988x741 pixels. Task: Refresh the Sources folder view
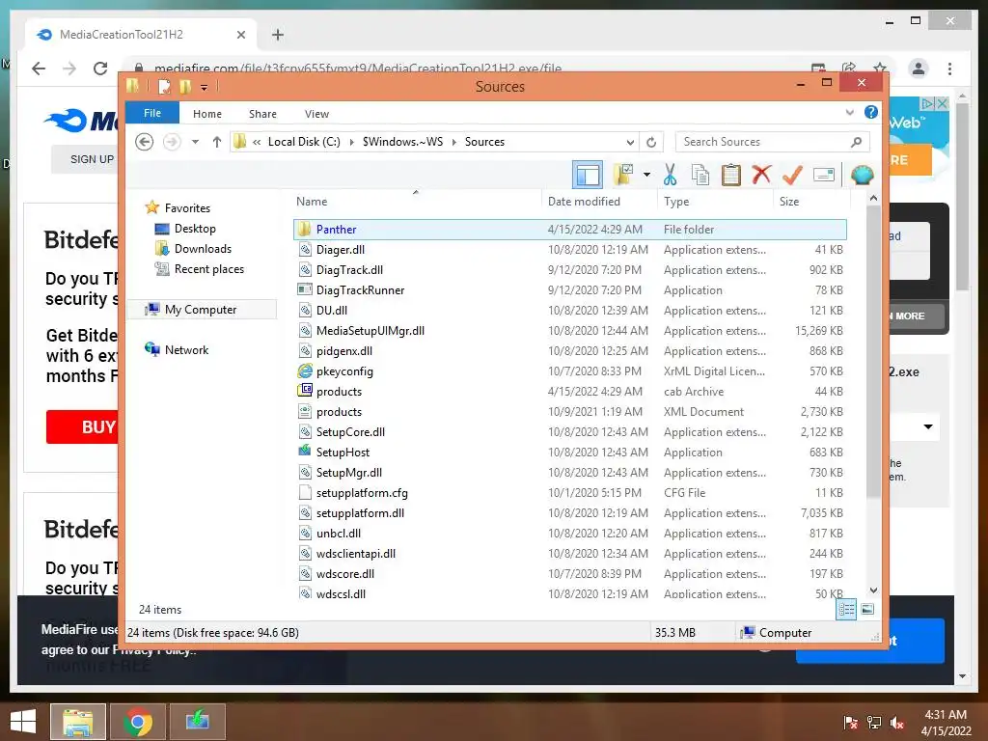pyautogui.click(x=651, y=142)
